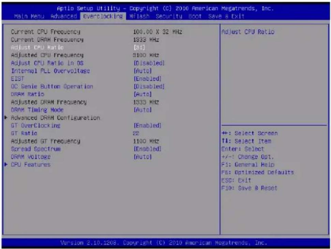Click the Version 2.10.1208 footer text
Image resolution: width=331 pixels, height=249 pixels.
tap(164, 243)
